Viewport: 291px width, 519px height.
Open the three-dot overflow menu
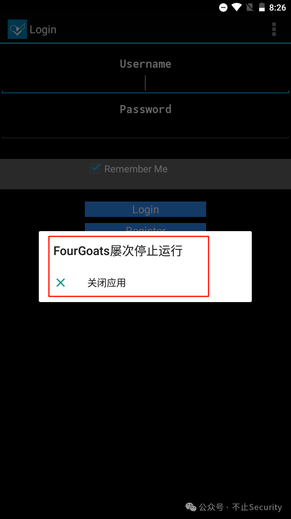[274, 29]
